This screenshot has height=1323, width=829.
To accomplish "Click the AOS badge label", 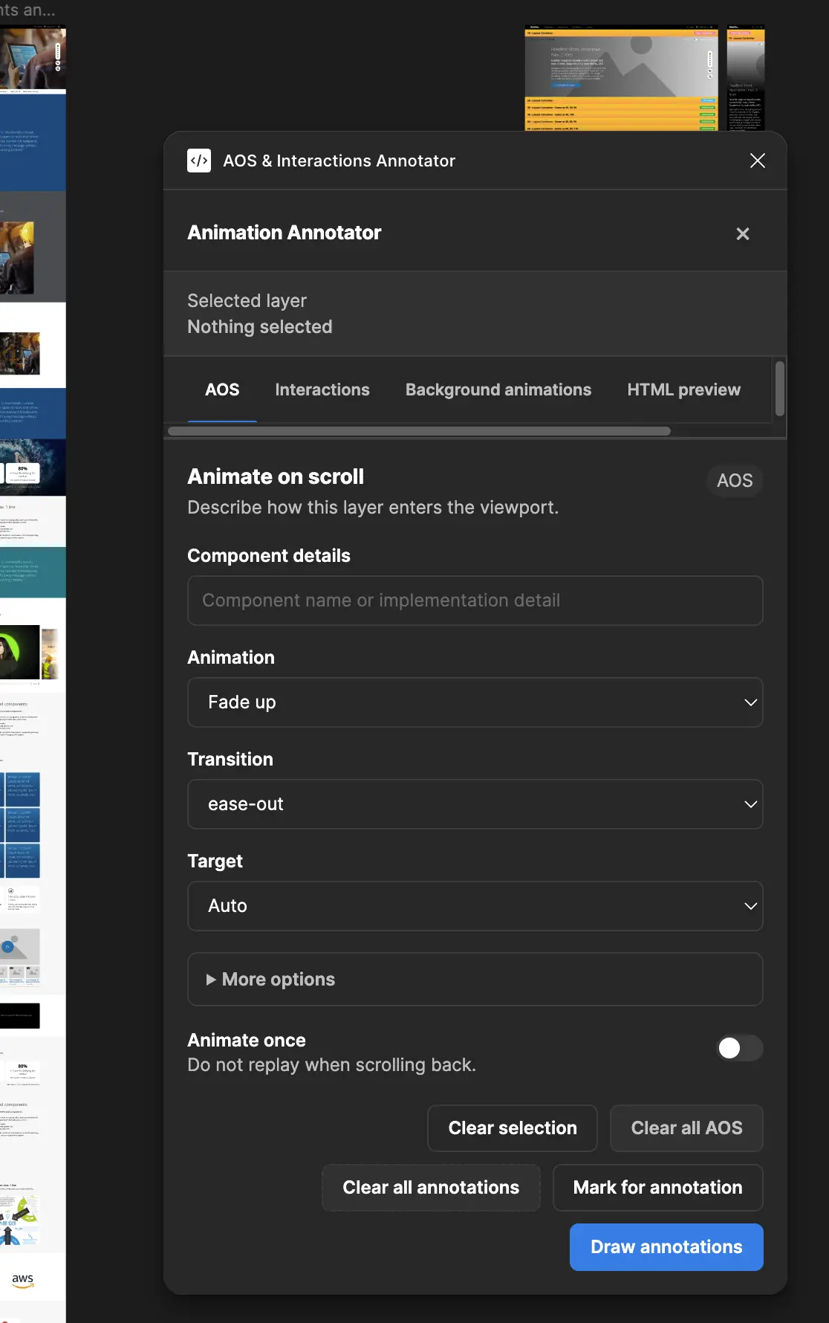I will pyautogui.click(x=735, y=481).
